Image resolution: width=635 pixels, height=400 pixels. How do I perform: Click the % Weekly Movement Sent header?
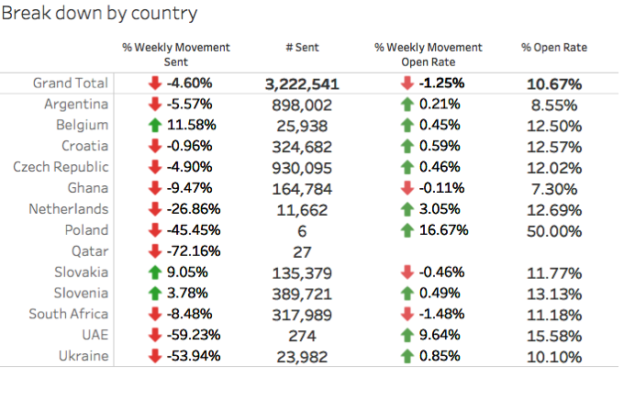click(x=176, y=55)
